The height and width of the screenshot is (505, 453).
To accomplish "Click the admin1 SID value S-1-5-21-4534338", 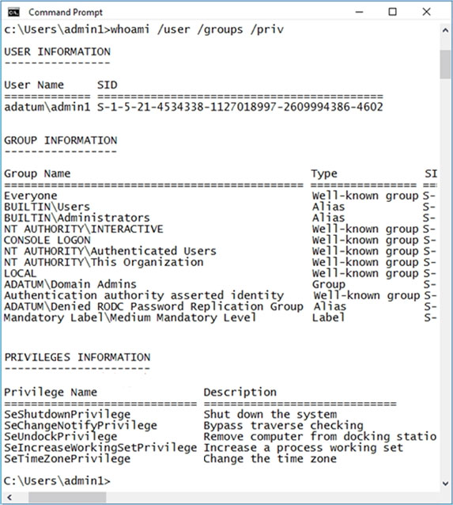I will pyautogui.click(x=240, y=107).
